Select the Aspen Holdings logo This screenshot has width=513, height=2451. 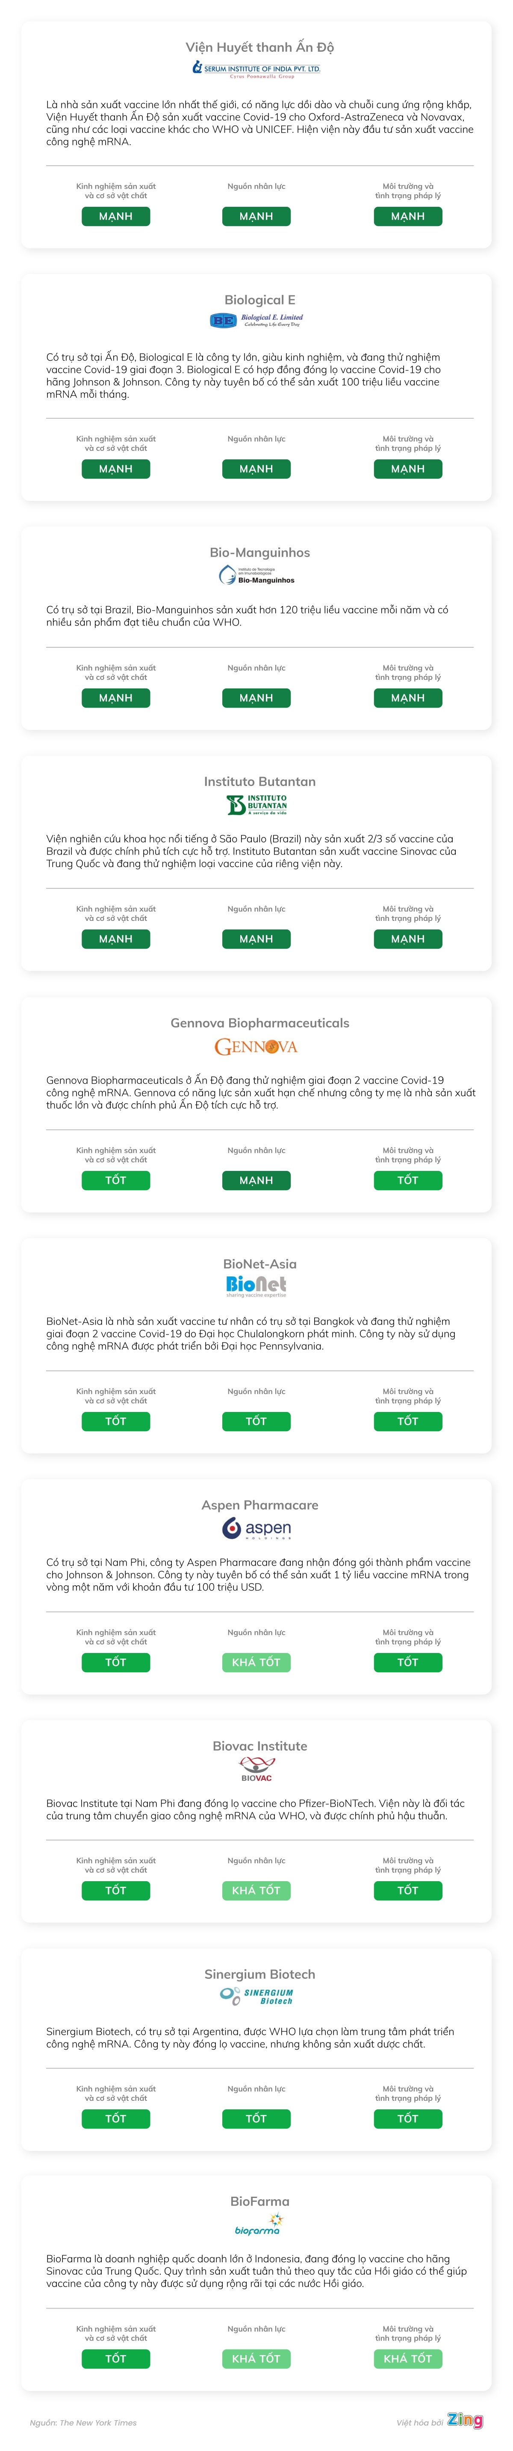pyautogui.click(x=256, y=1528)
